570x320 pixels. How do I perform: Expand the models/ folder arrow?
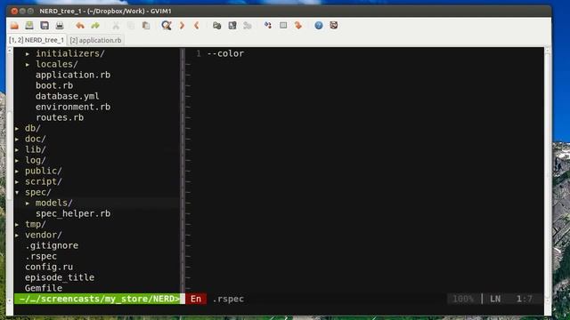tap(28, 204)
